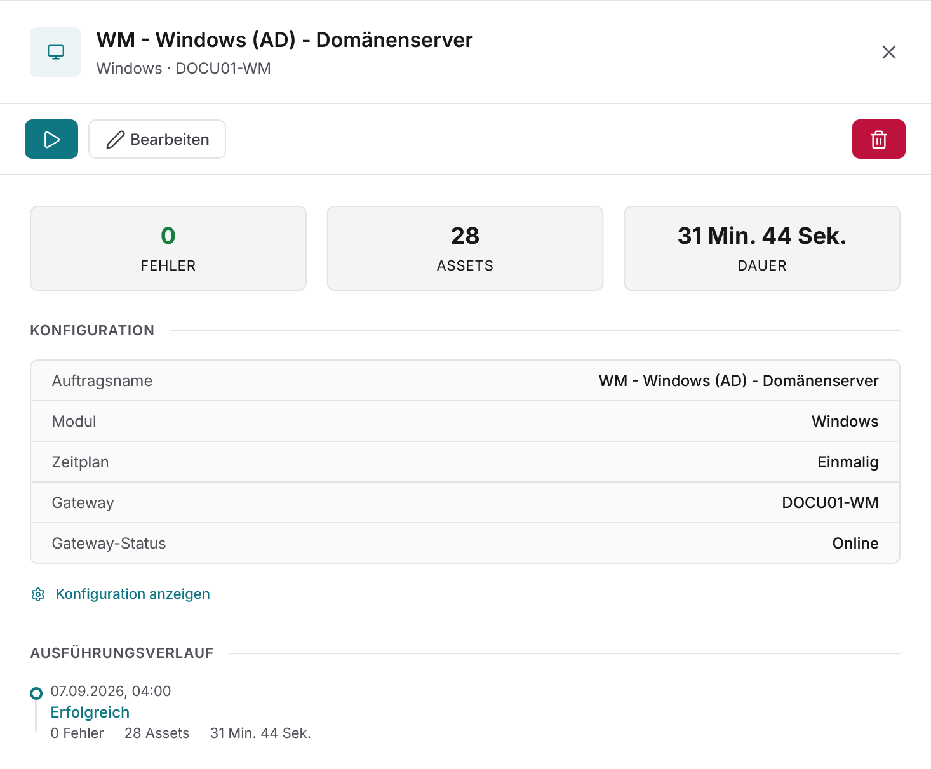Click the Zeitplan value Einmalig
This screenshot has height=769, width=931.
(848, 462)
